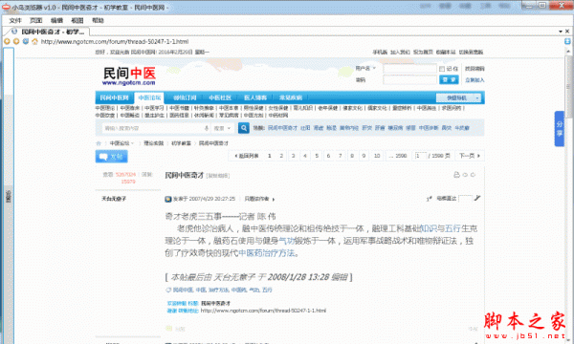Click the blue login button
This screenshot has width=574, height=344.
point(449,79)
